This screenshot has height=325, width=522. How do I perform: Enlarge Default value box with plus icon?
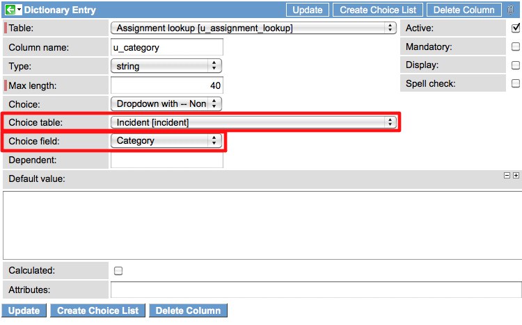coord(516,176)
